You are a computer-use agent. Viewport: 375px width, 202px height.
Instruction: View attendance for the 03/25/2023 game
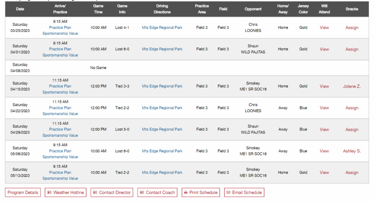pos(324,28)
